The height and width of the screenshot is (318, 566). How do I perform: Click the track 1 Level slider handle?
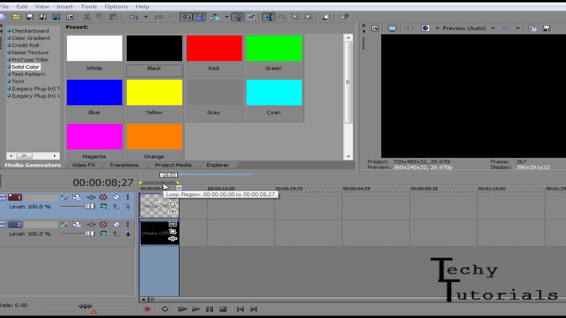tap(90, 206)
